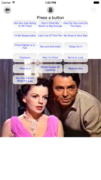Select the "Sex and Schmaltz" button
This screenshot has height=180, width=101.
tap(50, 47)
